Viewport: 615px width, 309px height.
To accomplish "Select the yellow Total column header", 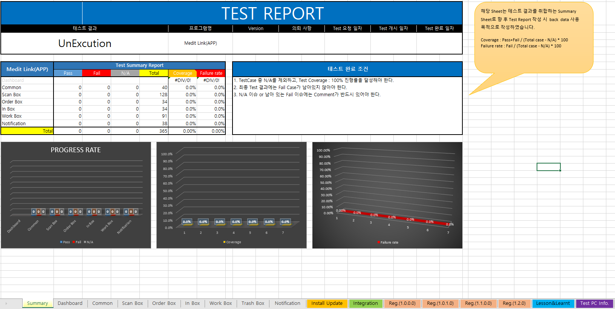I will coord(154,73).
